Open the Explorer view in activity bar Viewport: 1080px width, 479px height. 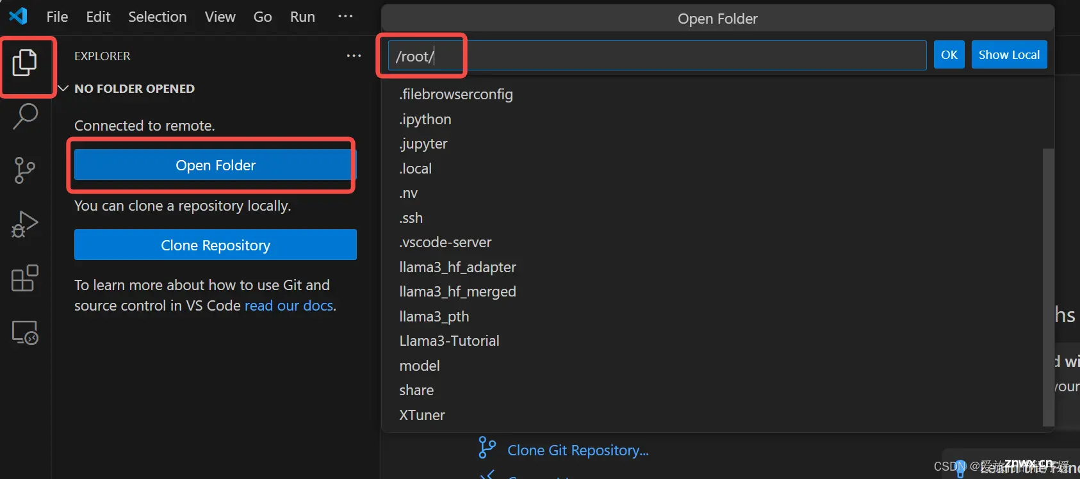click(x=24, y=63)
